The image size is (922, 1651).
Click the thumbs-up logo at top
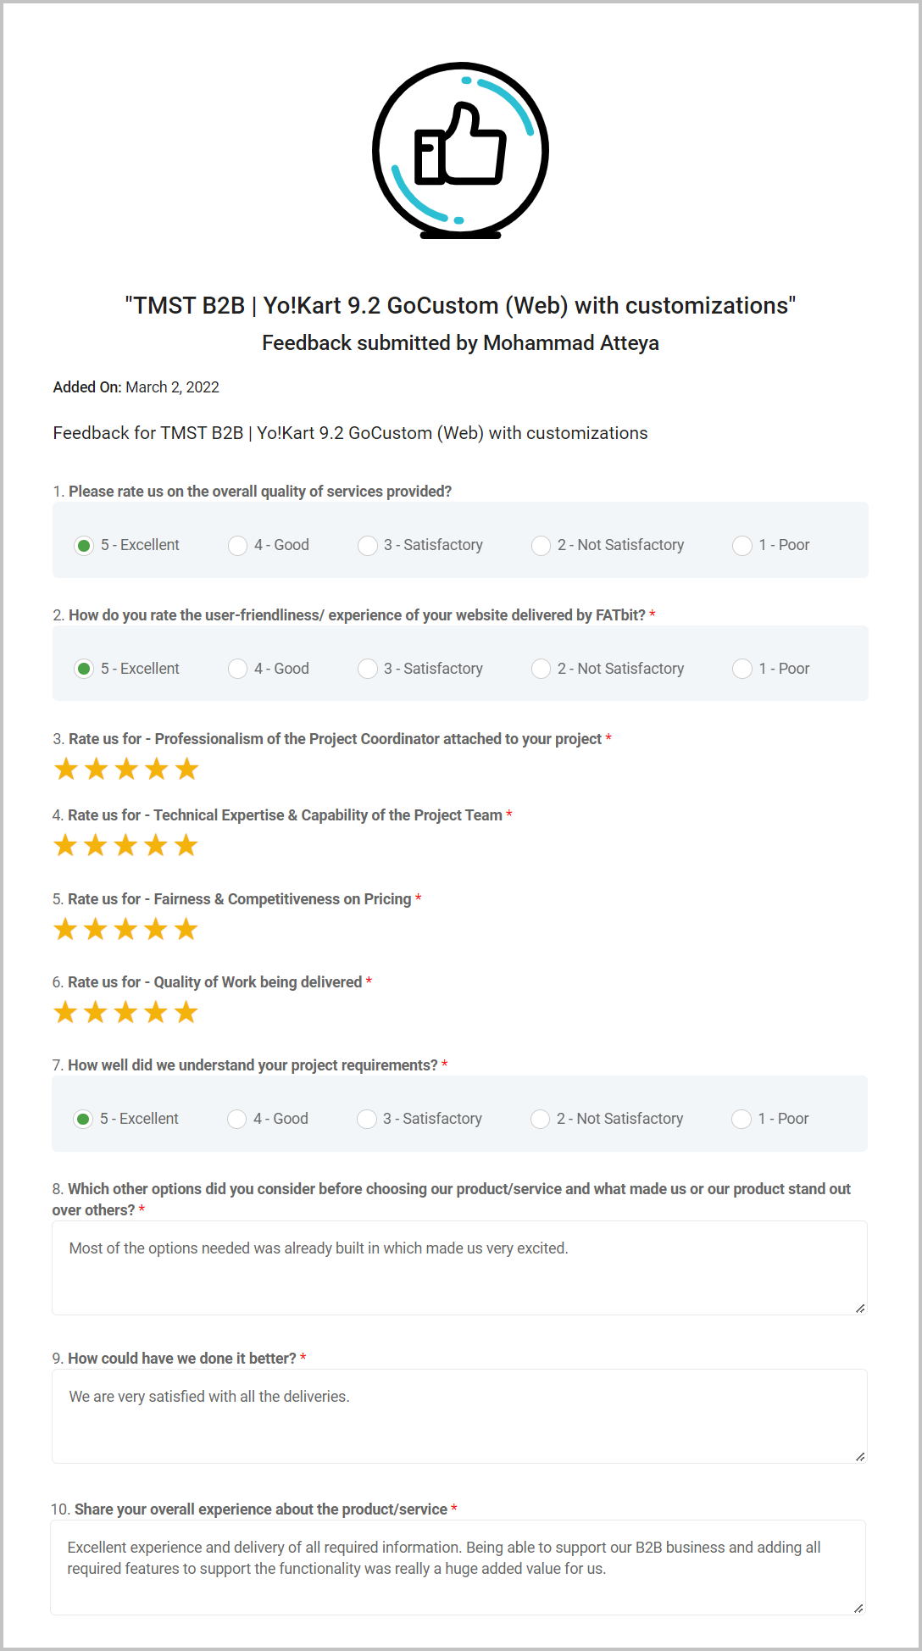tap(461, 150)
